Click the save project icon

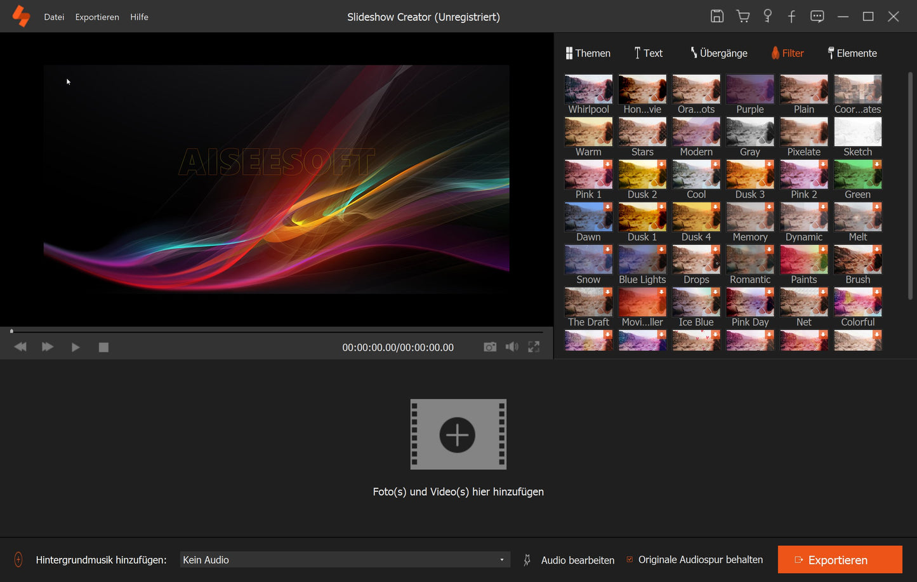(x=716, y=17)
